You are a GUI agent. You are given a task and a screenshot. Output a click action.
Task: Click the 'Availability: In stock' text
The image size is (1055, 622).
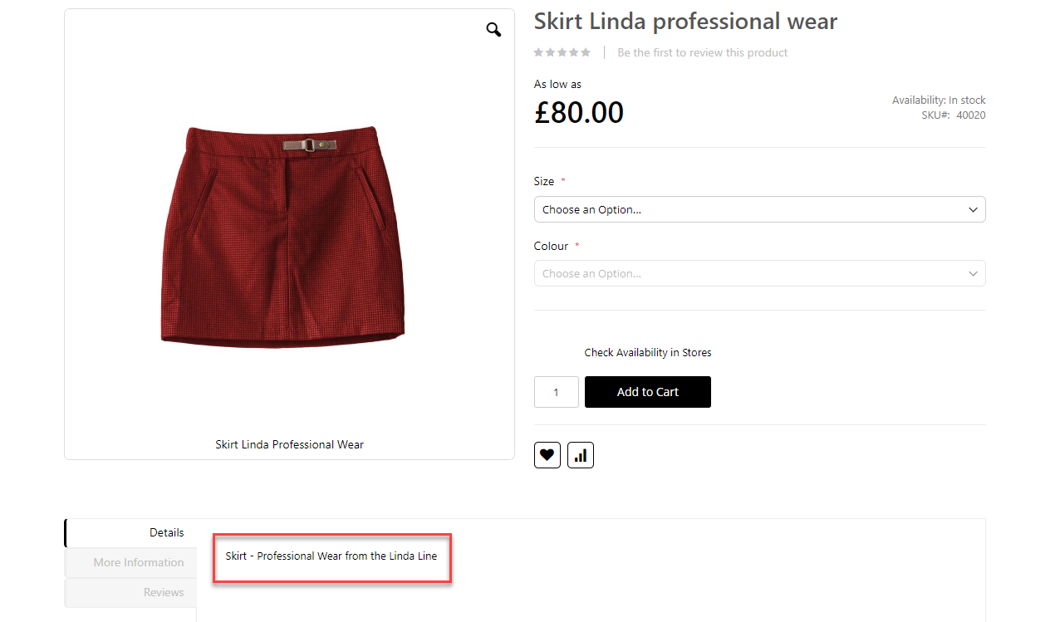938,100
